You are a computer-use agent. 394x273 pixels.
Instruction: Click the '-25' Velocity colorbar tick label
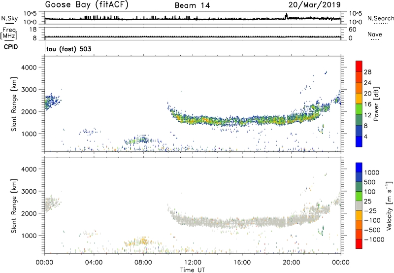pos(370,210)
